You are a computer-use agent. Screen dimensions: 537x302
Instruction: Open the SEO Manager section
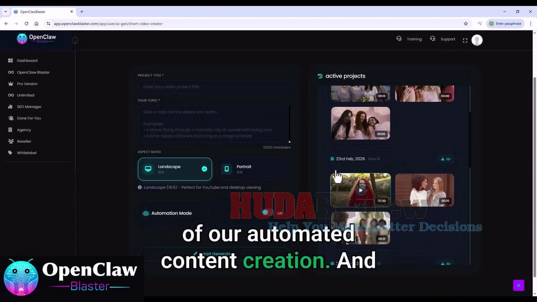[29, 106]
